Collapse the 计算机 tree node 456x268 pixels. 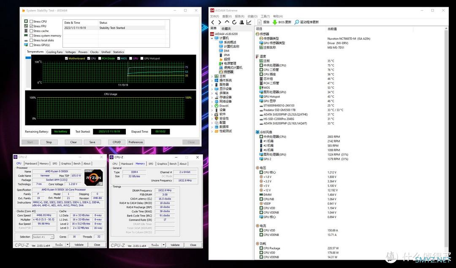point(212,38)
